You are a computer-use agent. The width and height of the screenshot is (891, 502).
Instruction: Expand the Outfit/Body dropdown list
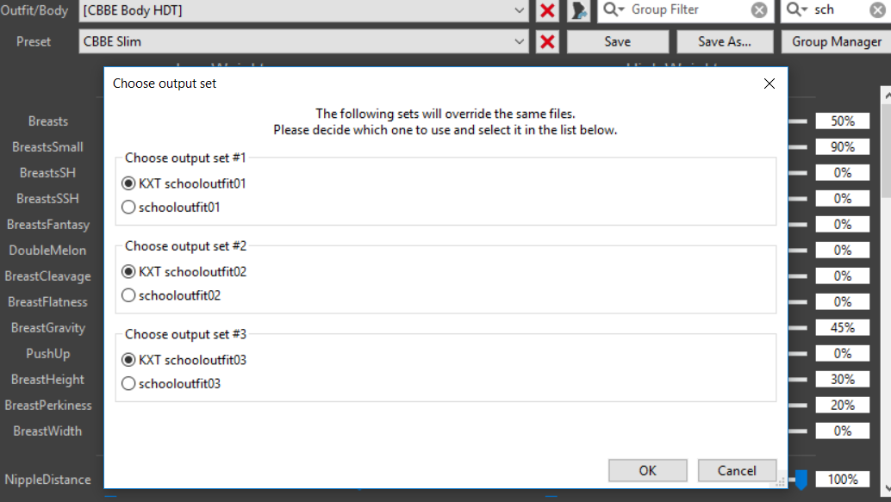click(x=519, y=10)
